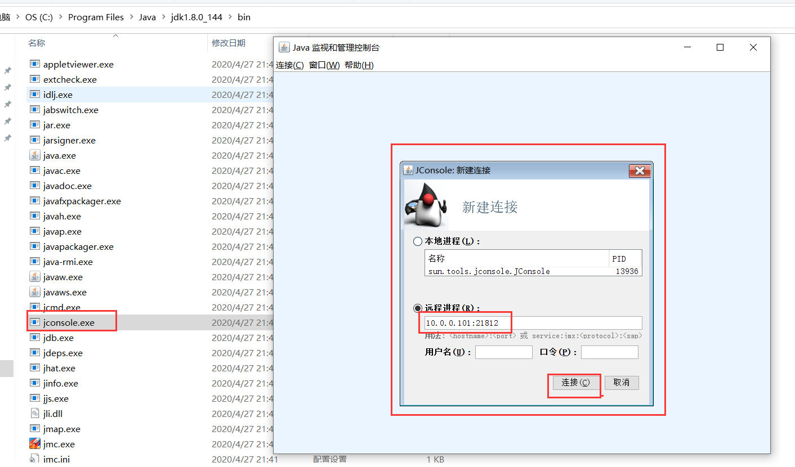
Task: Click the java.exe coffee cup icon
Action: pos(35,155)
